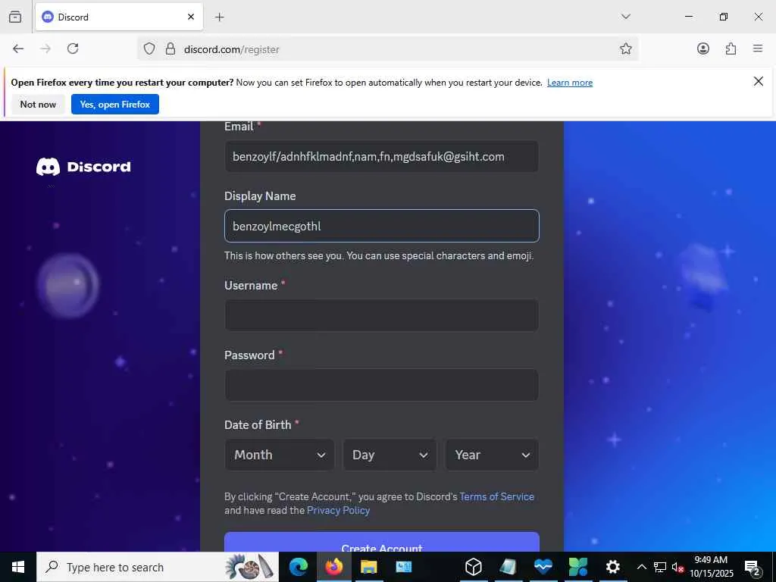Click the search highlight shell image
Image resolution: width=776 pixels, height=582 pixels.
[x=249, y=567]
